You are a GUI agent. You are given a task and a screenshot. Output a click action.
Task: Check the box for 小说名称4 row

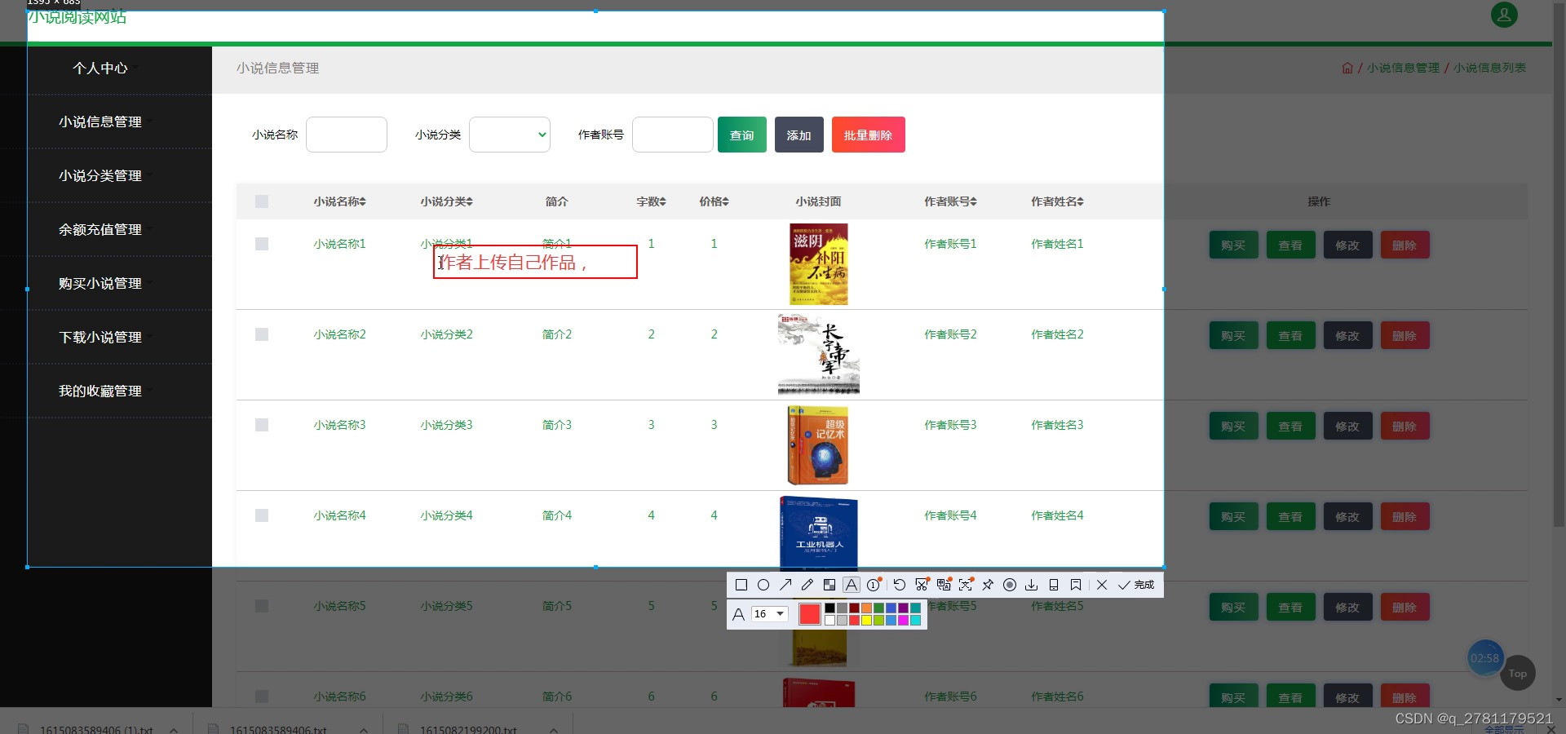(262, 515)
